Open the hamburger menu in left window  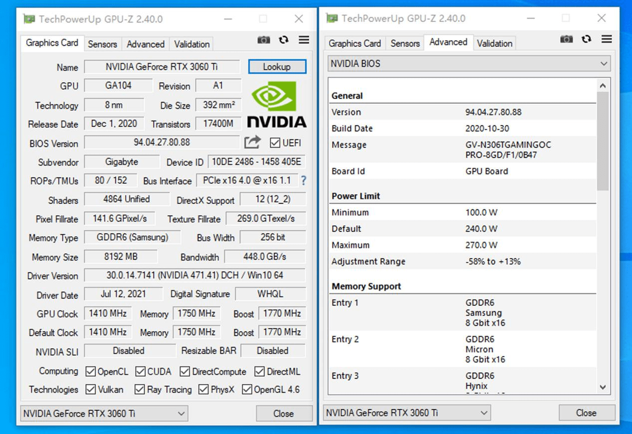(304, 40)
